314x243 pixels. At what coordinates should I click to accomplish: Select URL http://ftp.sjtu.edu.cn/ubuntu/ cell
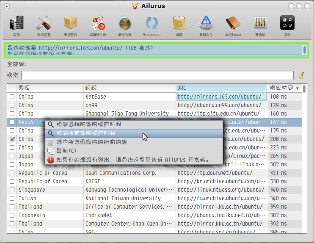pos(222,113)
